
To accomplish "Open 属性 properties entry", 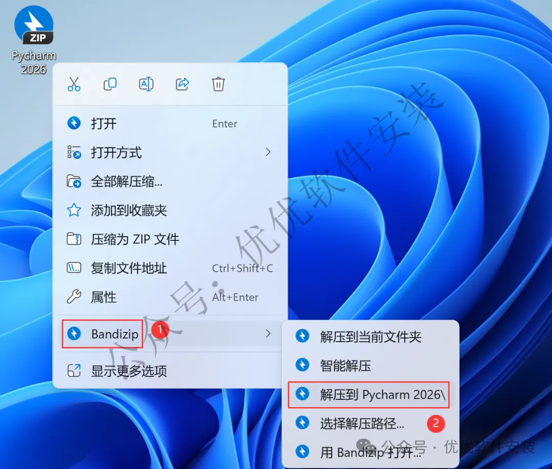I will 170,297.
